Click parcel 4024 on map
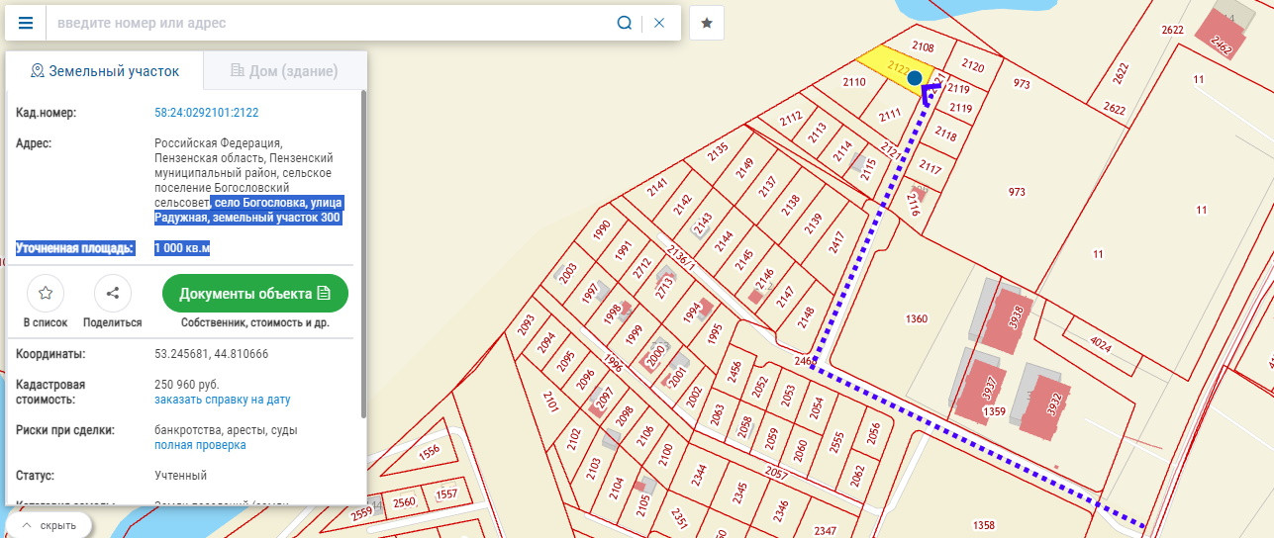 pyautogui.click(x=1100, y=344)
